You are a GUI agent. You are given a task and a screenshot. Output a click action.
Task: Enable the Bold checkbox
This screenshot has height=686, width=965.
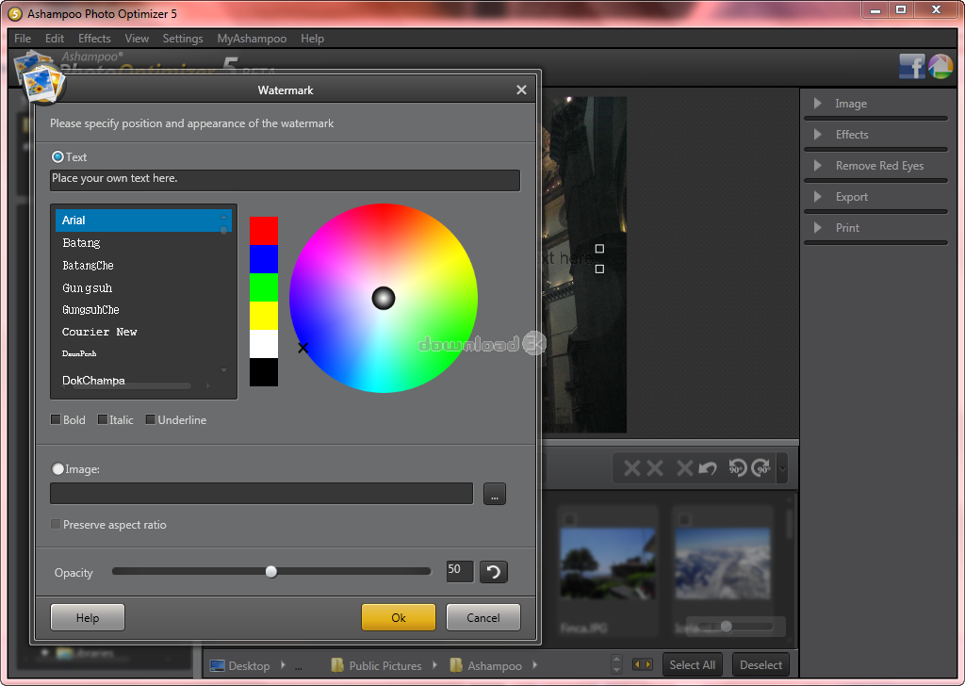(56, 419)
